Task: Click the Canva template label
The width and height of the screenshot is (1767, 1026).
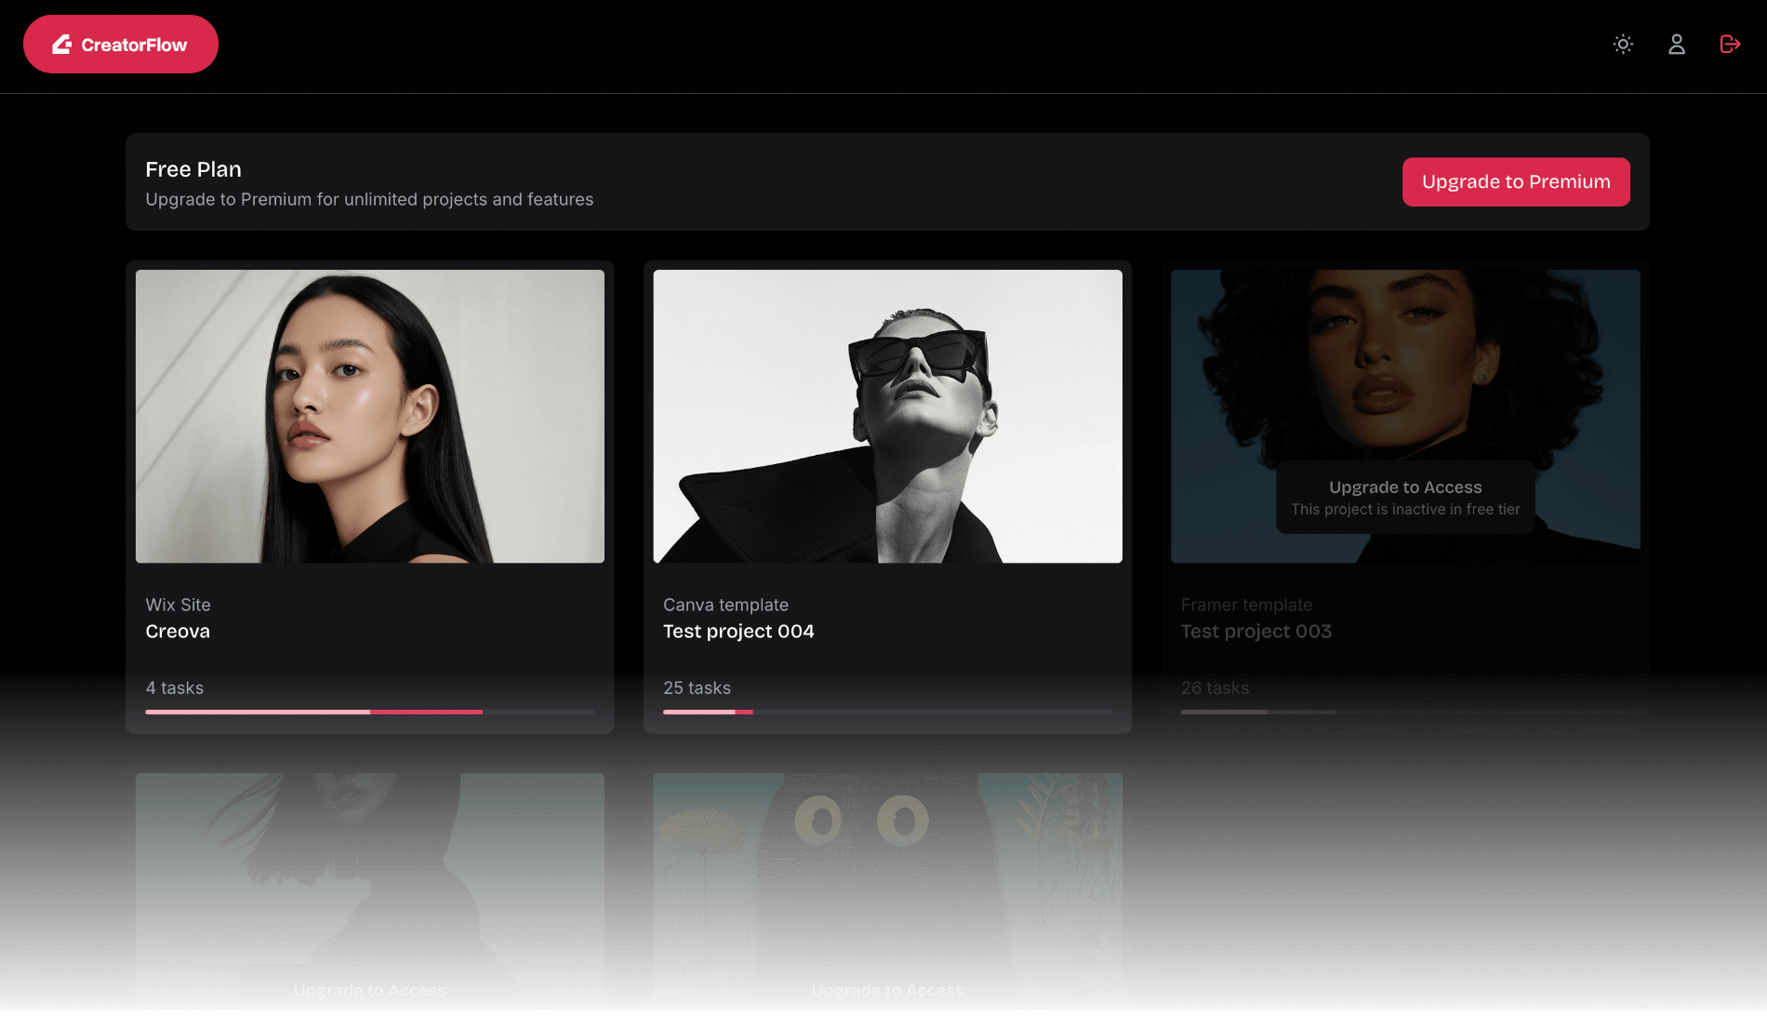Action: point(725,605)
